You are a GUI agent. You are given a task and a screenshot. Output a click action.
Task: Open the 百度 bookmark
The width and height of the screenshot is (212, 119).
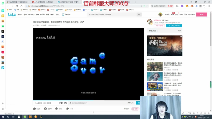point(17,10)
